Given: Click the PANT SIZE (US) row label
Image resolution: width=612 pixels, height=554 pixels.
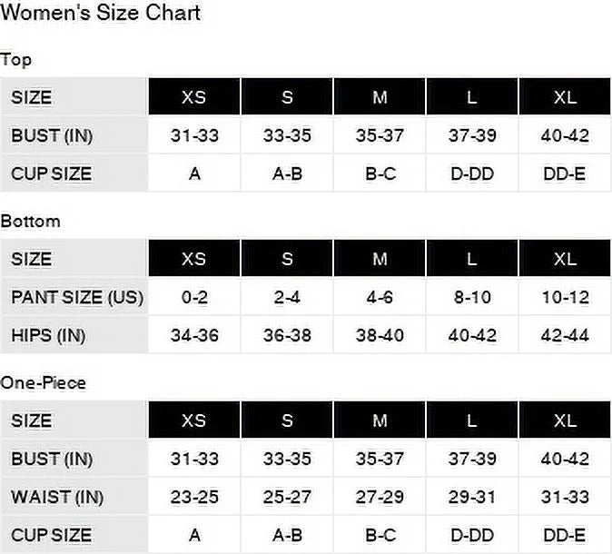Looking at the screenshot, I should click(x=77, y=297).
